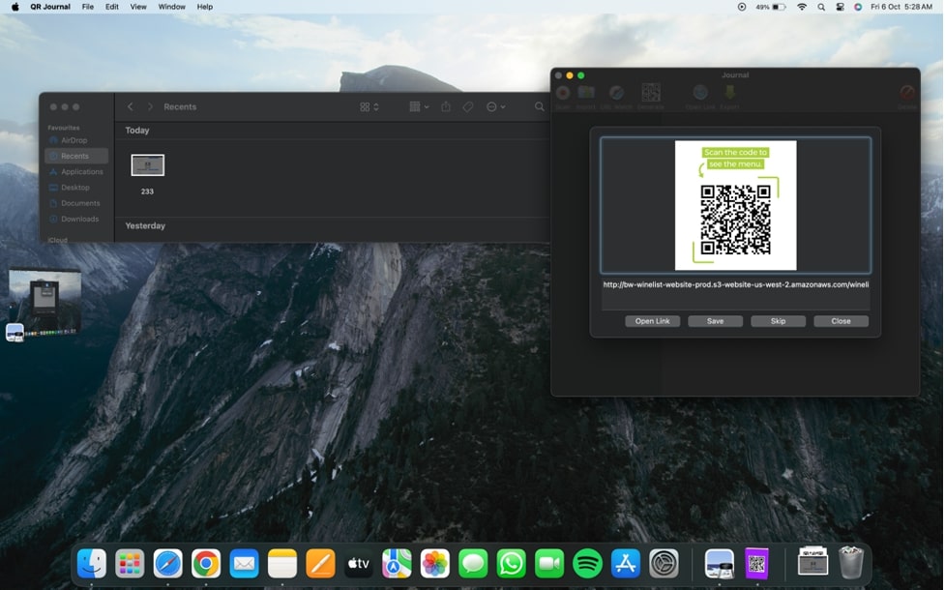Click the Generate QR code toolbar icon
This screenshot has width=945, height=590.
point(651,93)
